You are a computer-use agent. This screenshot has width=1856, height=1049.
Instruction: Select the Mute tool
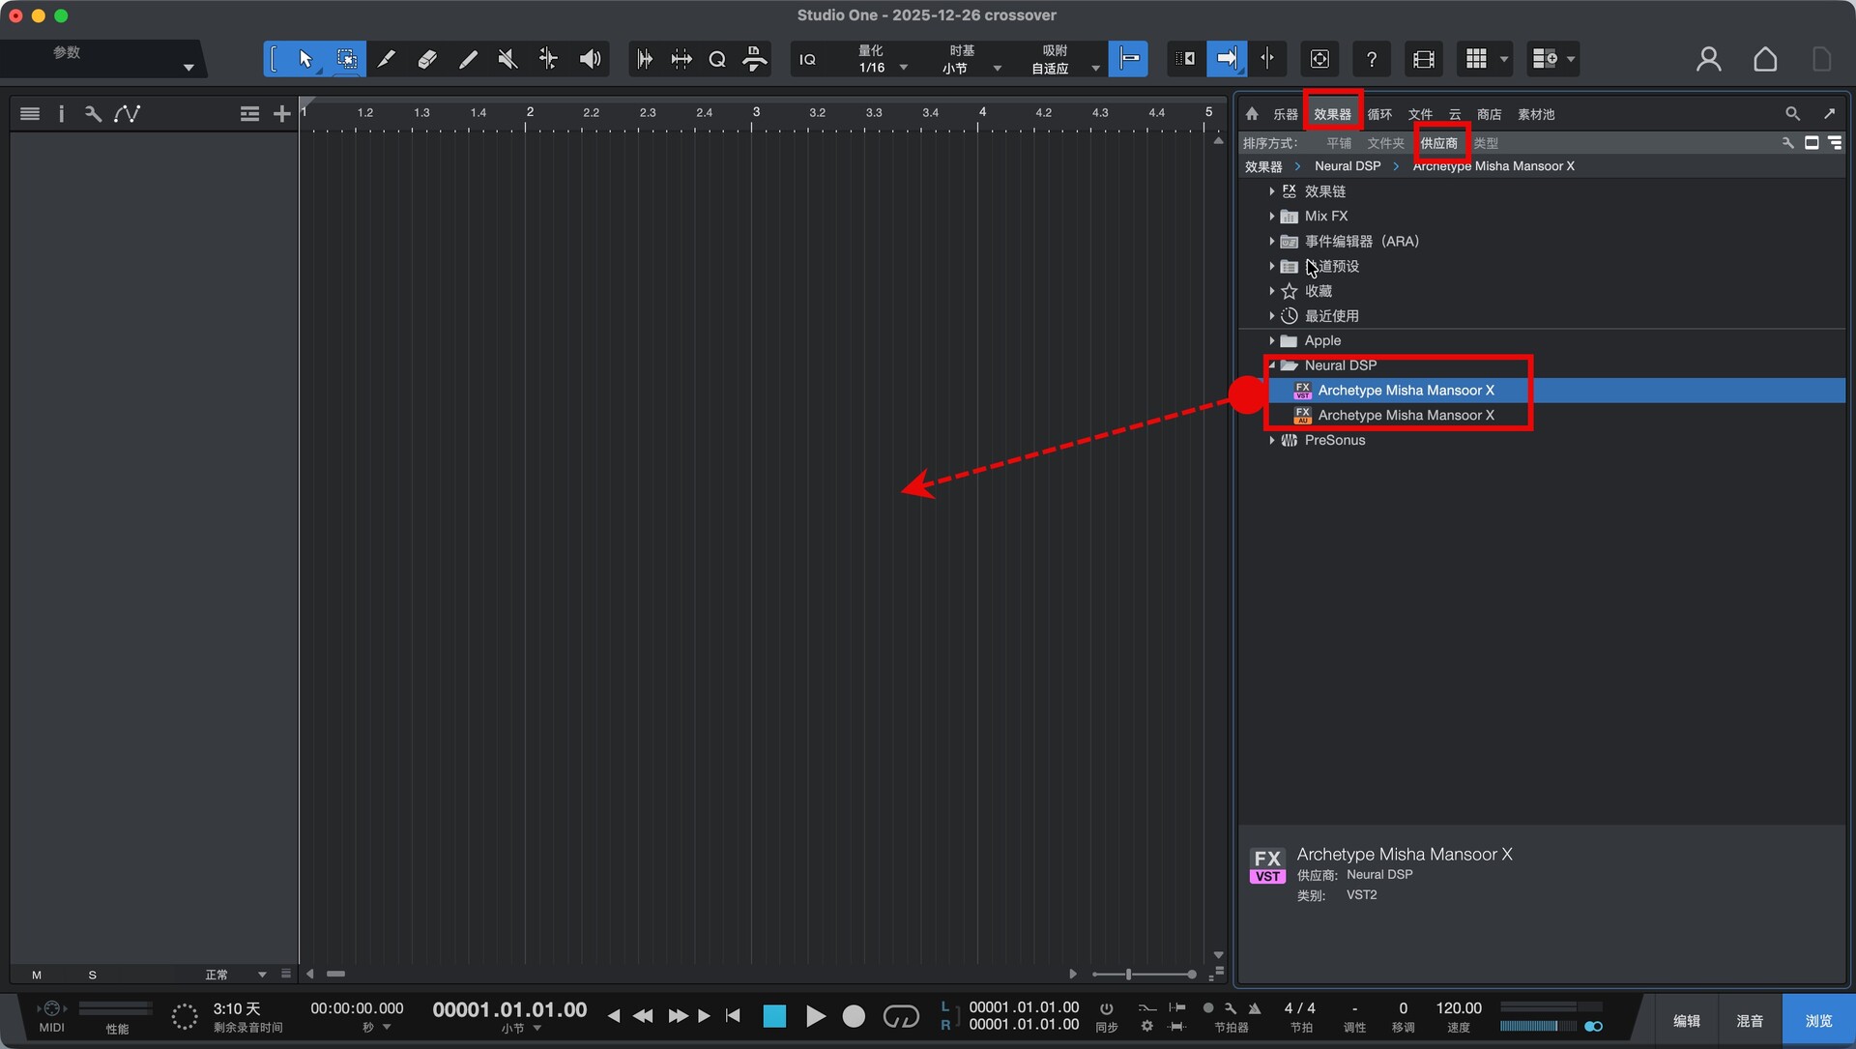507,60
